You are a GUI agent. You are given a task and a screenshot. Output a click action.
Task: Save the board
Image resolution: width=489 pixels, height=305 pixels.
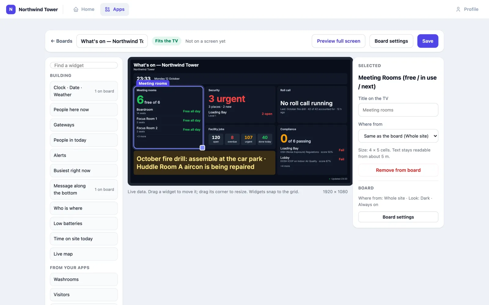[428, 41]
